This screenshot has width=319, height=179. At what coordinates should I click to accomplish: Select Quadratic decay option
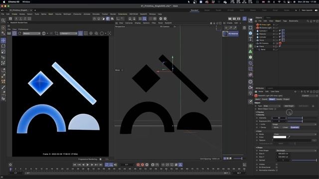pyautogui.click(x=295, y=127)
